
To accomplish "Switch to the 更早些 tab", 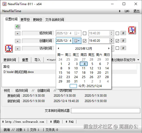I will pyautogui.click(x=25, y=20).
